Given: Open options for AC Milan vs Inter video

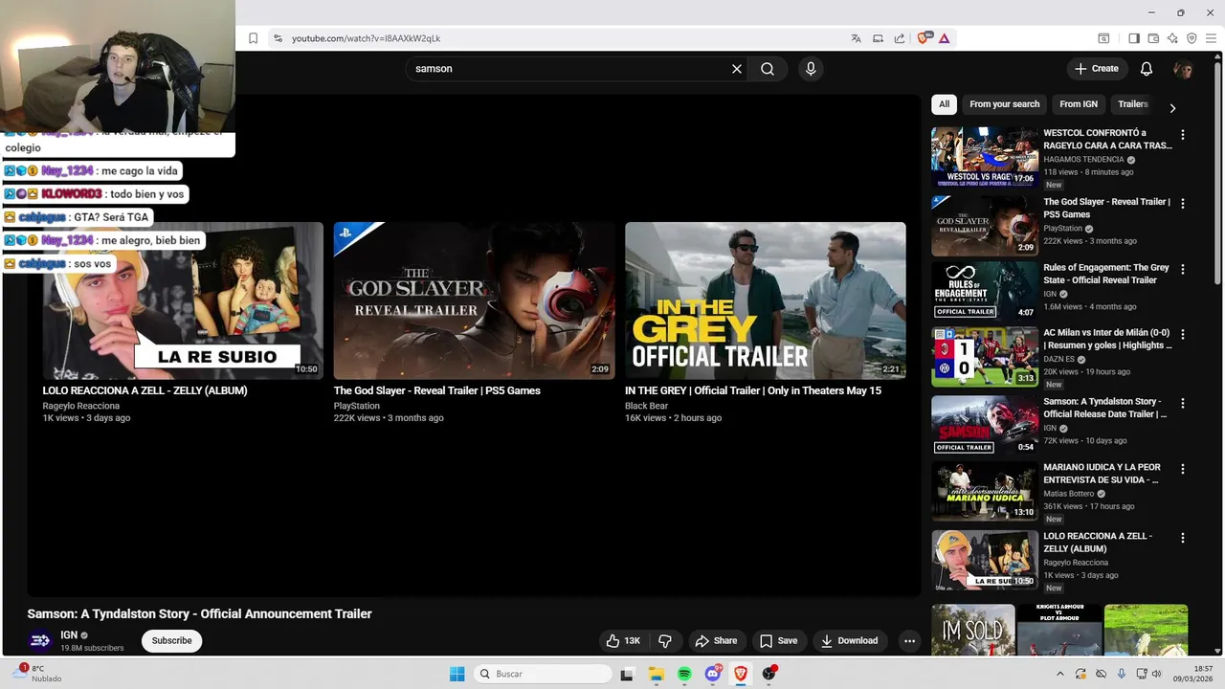Looking at the screenshot, I should point(1183,335).
